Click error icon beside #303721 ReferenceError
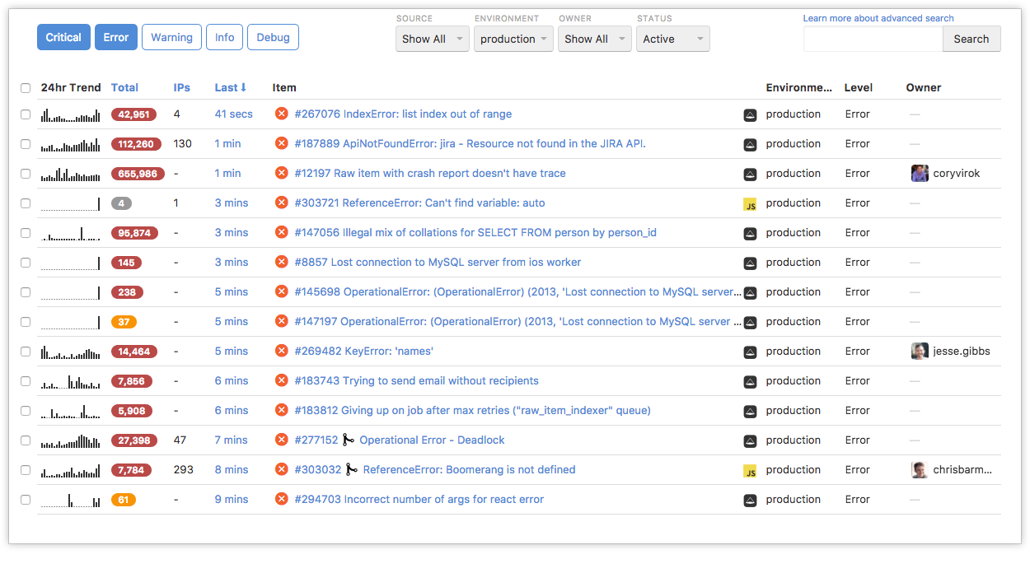Image resolution: width=1030 pixels, height=573 pixels. [x=281, y=203]
